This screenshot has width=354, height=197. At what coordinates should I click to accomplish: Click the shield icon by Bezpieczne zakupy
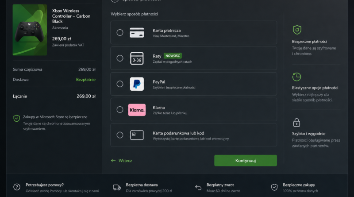pos(274,187)
